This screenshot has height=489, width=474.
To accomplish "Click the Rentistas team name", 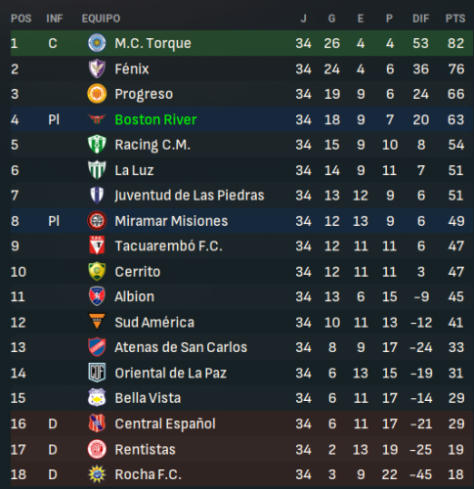I will coord(145,450).
